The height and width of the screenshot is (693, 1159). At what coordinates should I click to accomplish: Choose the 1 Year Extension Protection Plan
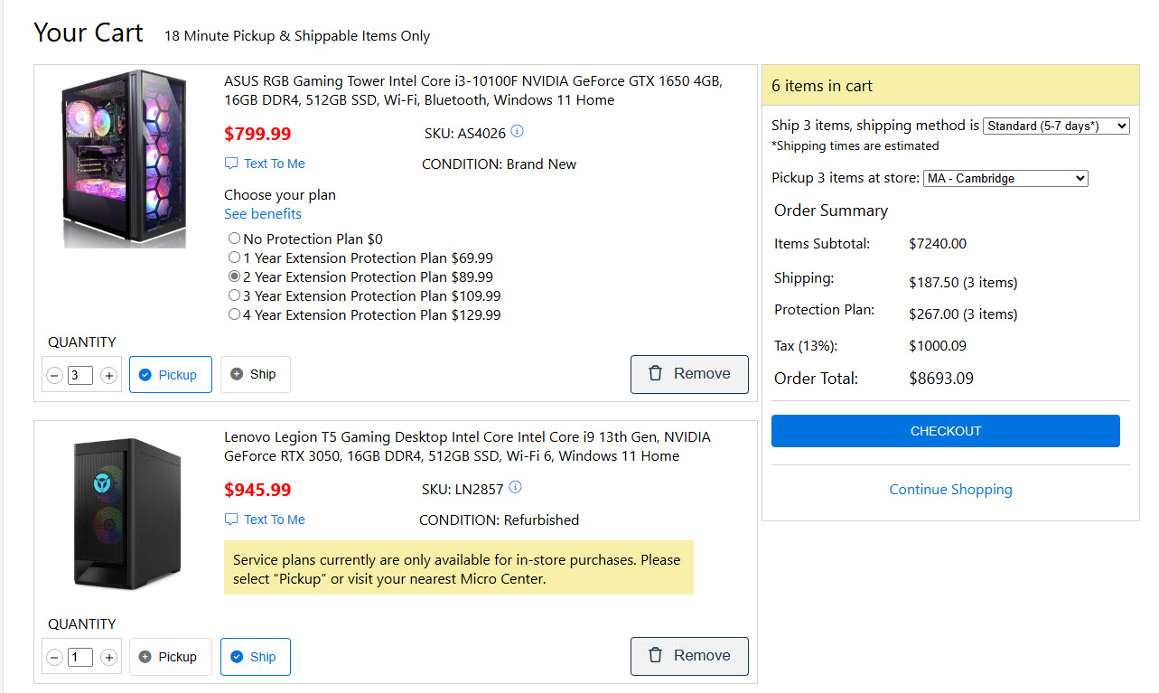235,258
